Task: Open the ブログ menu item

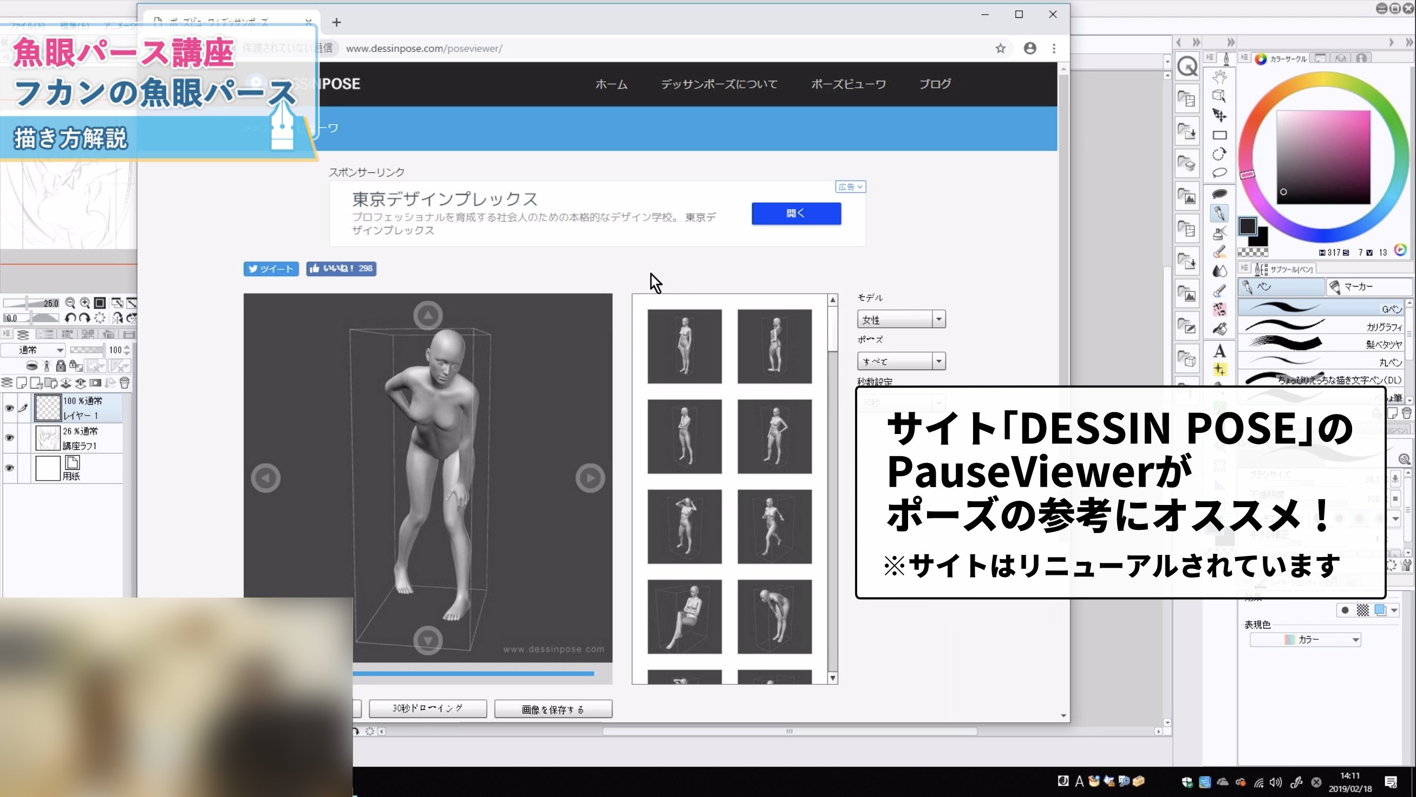Action: click(x=935, y=84)
